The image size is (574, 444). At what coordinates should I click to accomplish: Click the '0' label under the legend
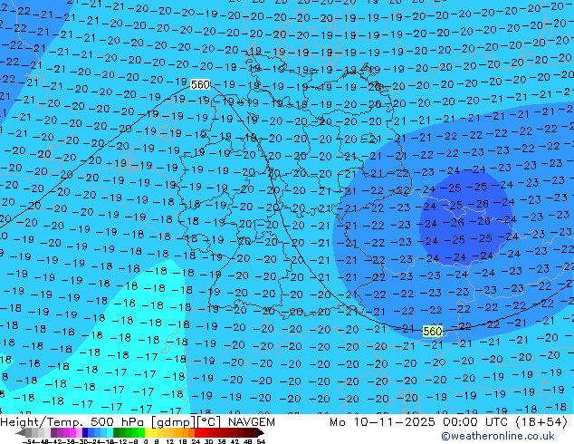[146, 441]
